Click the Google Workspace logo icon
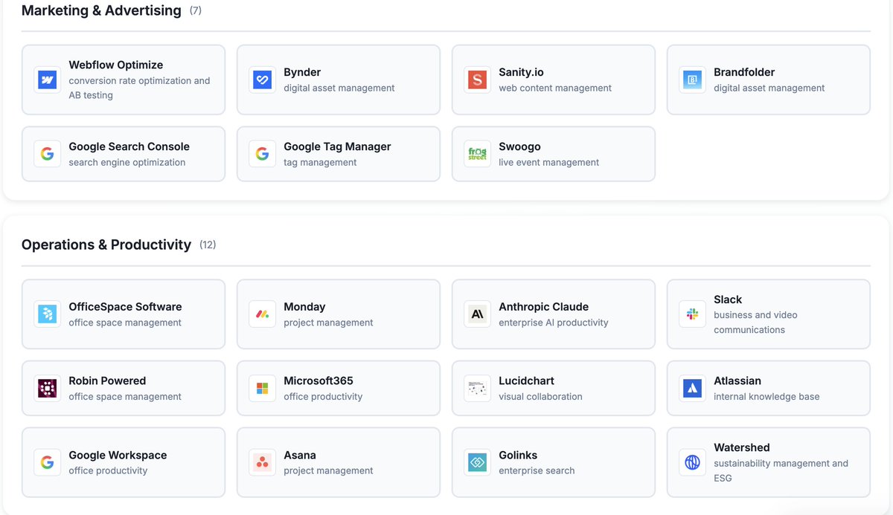Screen dimensions: 893x515 coord(48,462)
